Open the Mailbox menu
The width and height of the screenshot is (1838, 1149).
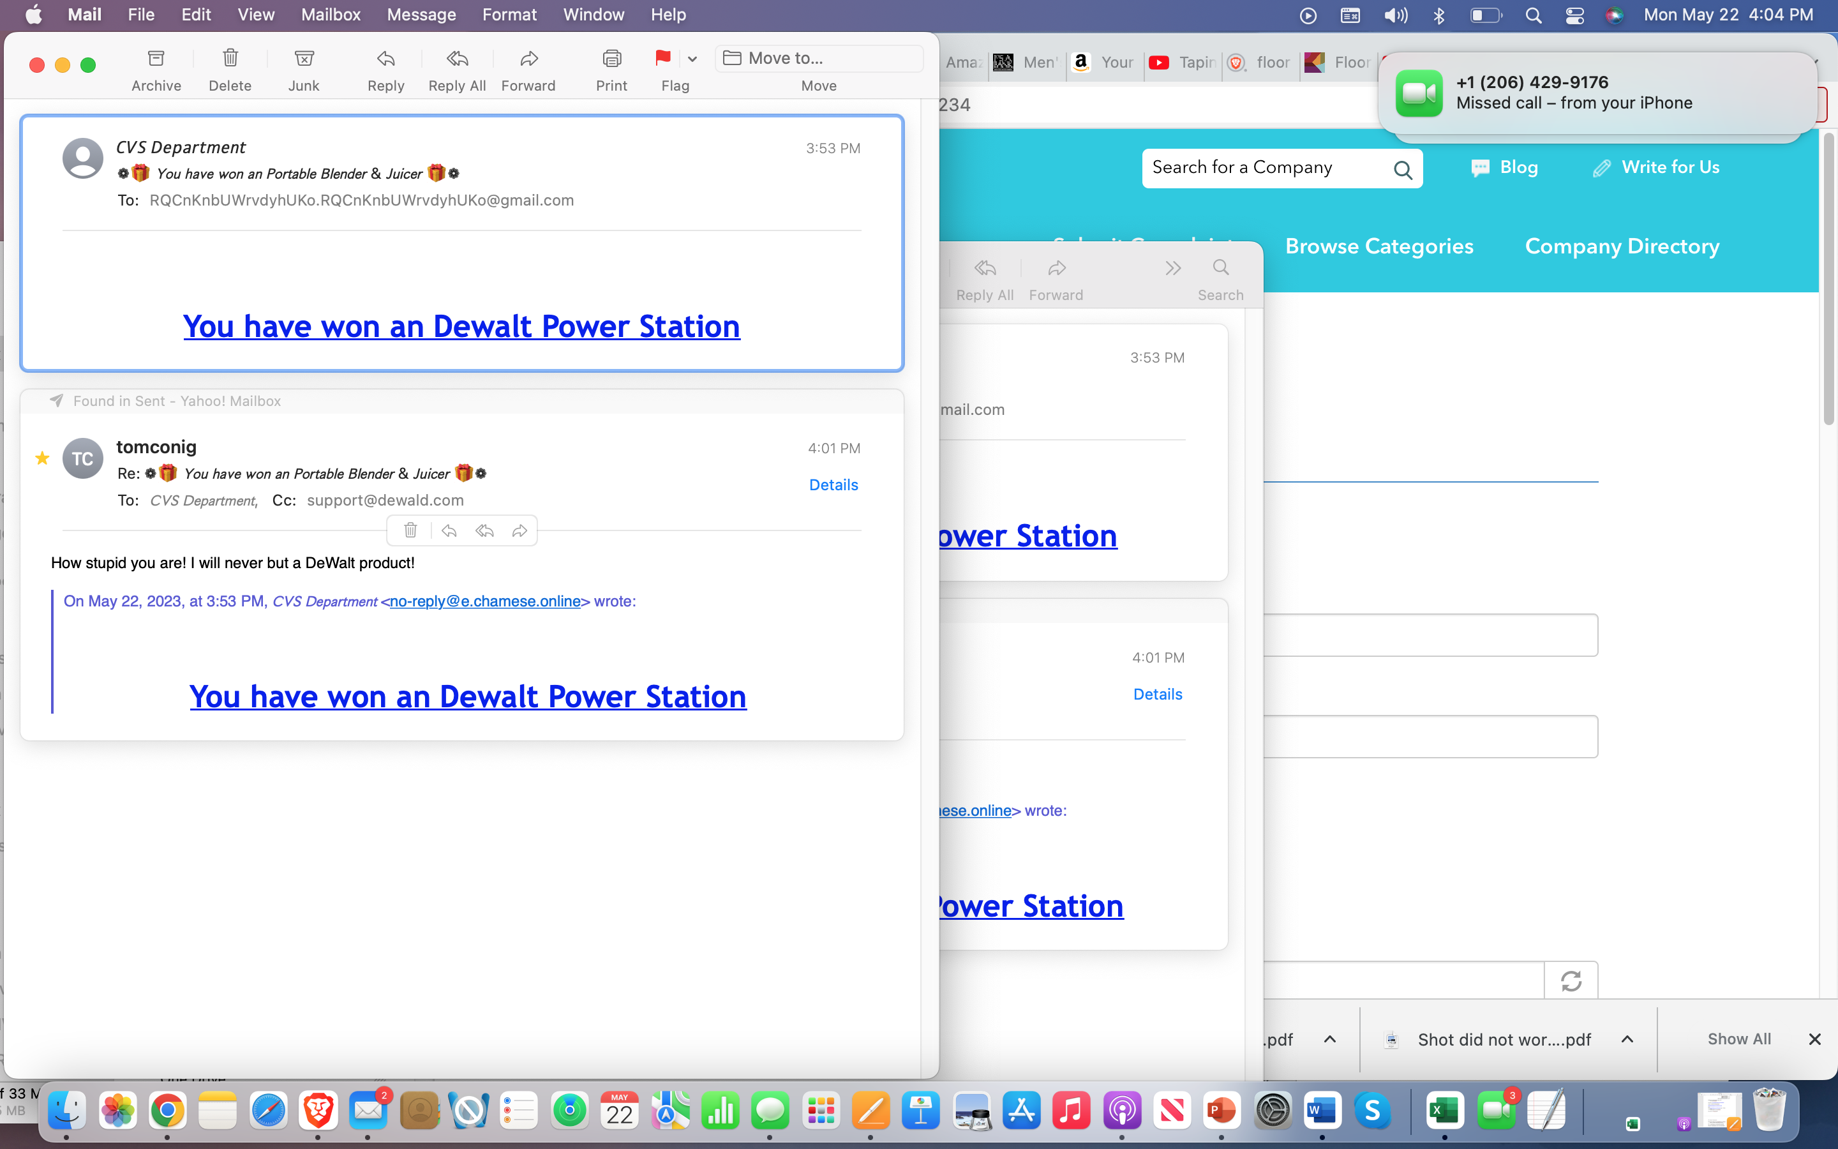point(331,15)
